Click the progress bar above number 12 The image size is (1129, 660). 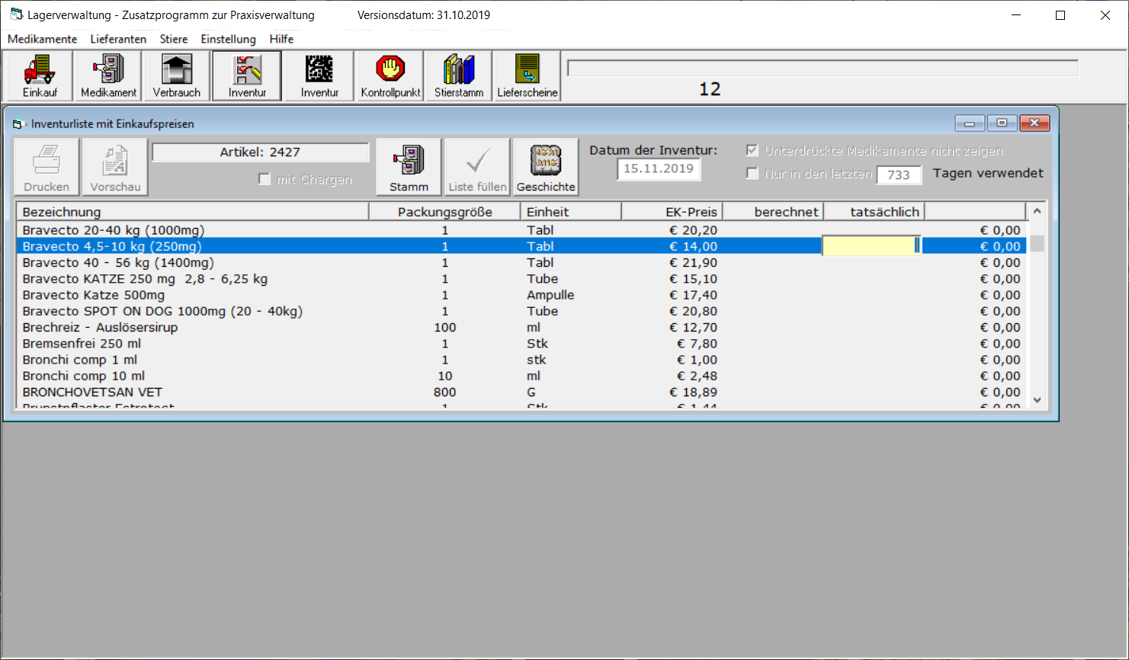coord(823,68)
